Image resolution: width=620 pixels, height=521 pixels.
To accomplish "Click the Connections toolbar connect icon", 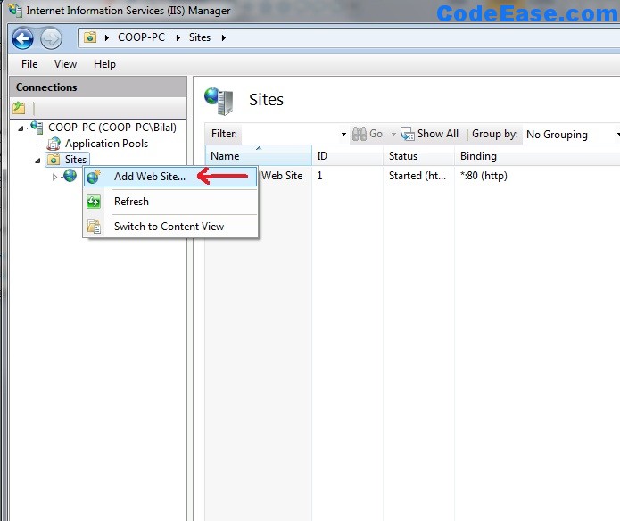I will pos(19,108).
